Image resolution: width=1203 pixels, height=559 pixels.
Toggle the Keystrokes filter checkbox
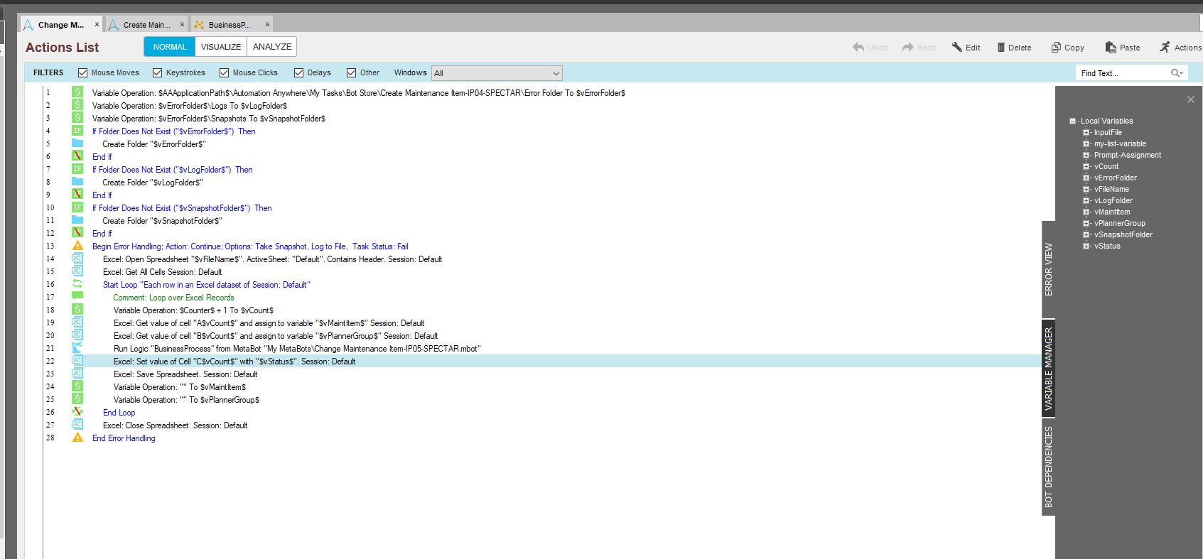[x=158, y=72]
